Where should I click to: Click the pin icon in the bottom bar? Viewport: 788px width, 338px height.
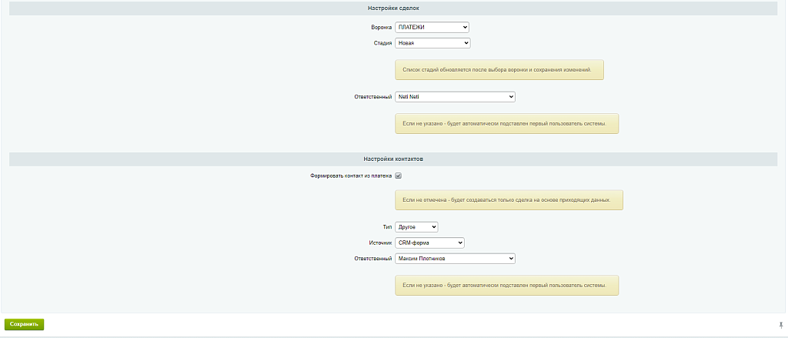[x=781, y=325]
